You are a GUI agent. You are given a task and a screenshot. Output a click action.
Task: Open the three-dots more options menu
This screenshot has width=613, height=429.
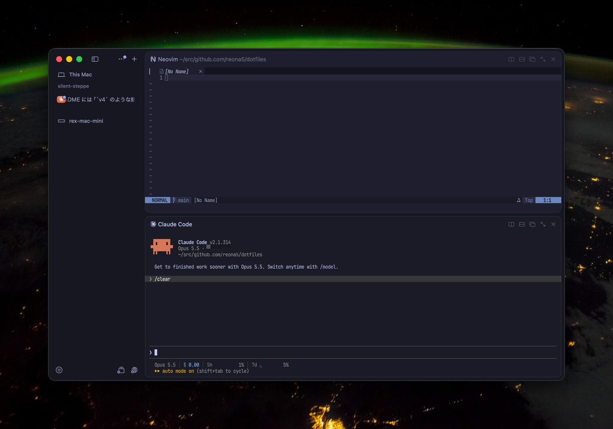click(121, 59)
